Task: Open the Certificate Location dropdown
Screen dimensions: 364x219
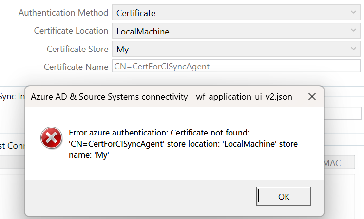Action: point(236,31)
